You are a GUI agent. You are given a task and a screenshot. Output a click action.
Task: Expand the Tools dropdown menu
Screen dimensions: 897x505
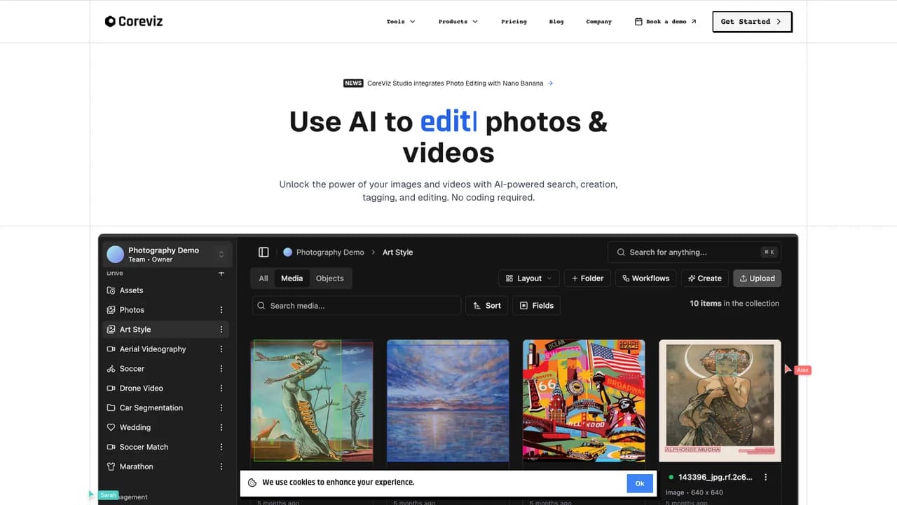[401, 22]
